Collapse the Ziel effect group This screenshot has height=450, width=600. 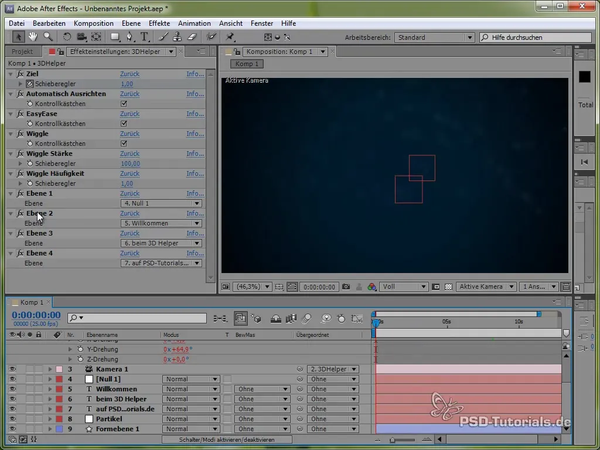11,74
